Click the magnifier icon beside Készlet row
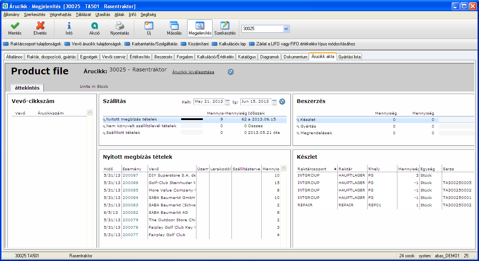The image size is (479, 261). 298,120
